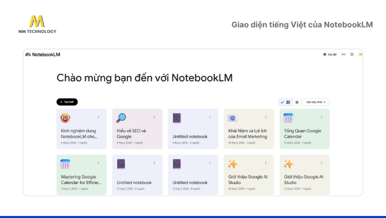This screenshot has width=386, height=218.
Task: Click the date under Mastering Google Calendar title
Action: (75, 189)
